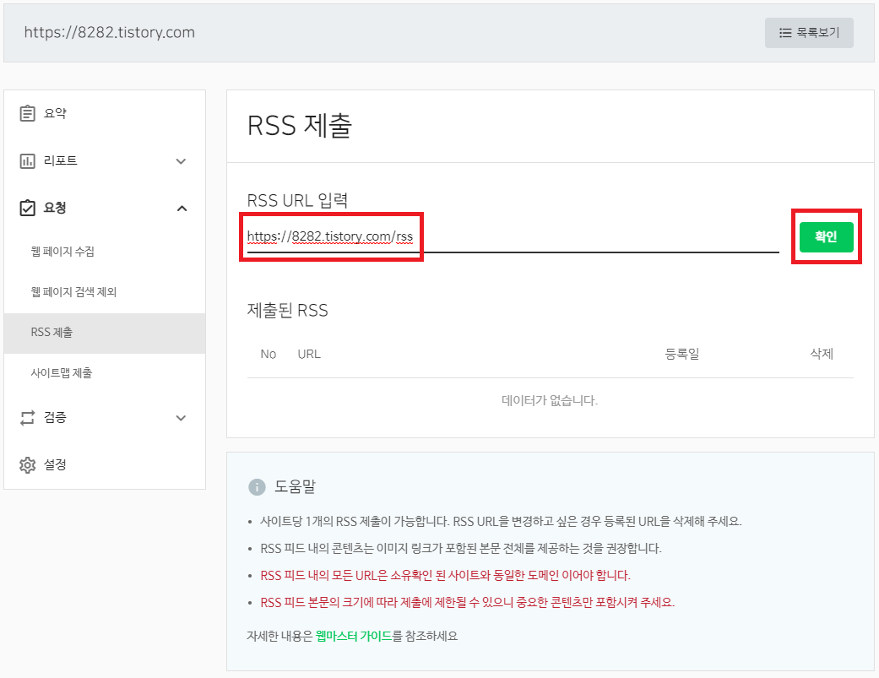Viewport: 879px width, 678px height.
Task: Open 웹 페이지 수집 submenu
Action: [x=62, y=252]
